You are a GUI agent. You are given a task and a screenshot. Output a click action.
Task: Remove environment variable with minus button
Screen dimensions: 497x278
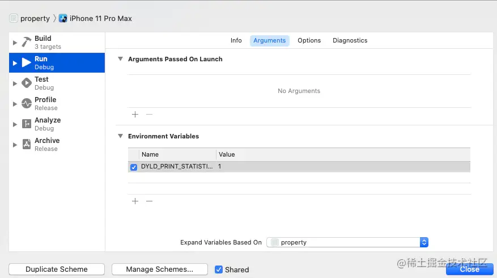click(x=150, y=201)
